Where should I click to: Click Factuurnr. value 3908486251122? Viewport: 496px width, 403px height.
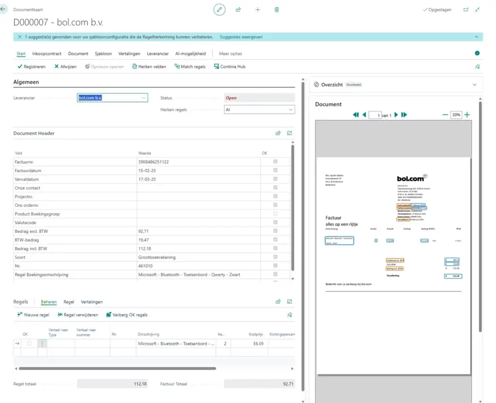tap(154, 162)
